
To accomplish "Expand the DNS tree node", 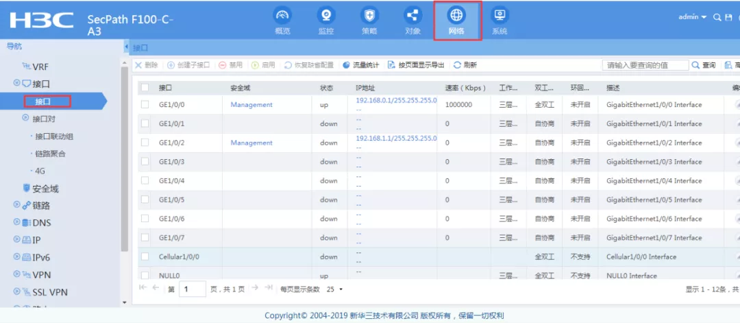I will [16, 222].
